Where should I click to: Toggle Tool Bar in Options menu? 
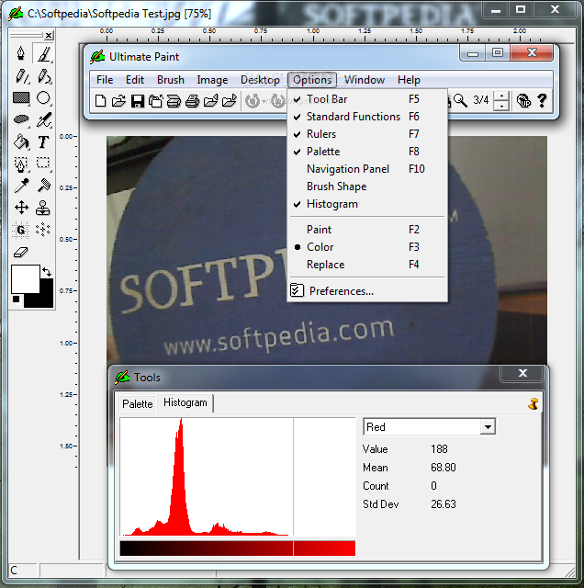click(x=367, y=99)
